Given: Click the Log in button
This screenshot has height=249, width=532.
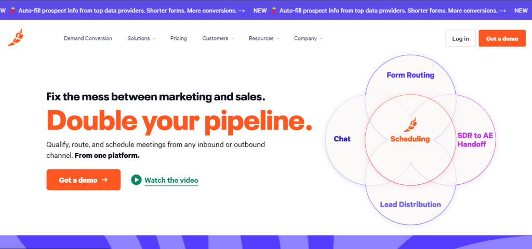Looking at the screenshot, I should pos(460,38).
